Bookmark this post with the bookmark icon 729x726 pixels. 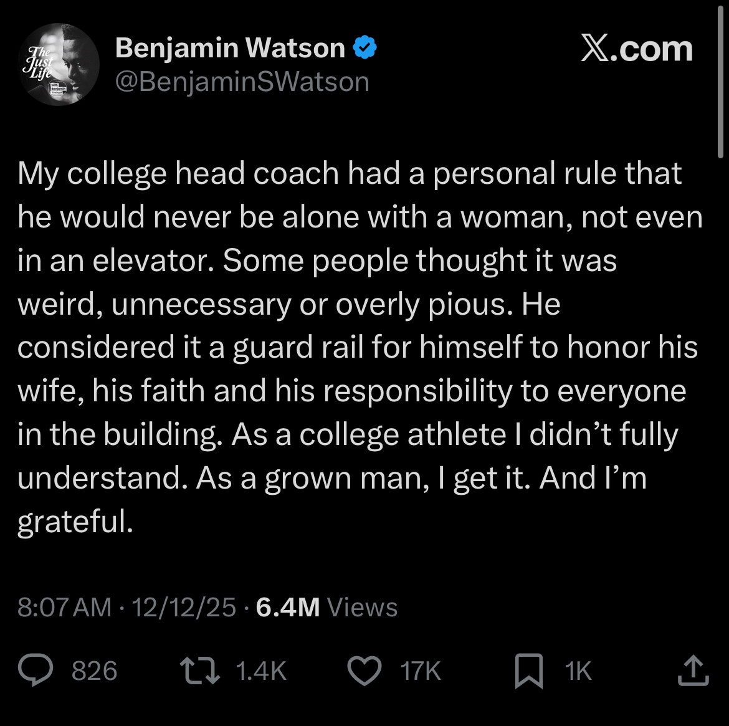point(529,672)
